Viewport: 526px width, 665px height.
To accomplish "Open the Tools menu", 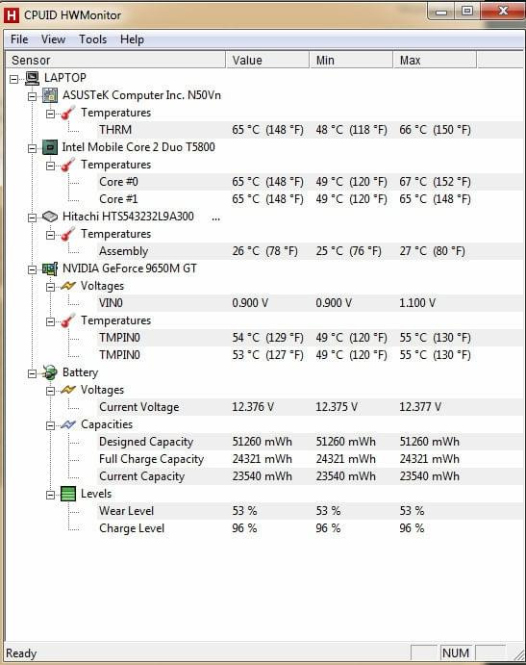I will 93,39.
